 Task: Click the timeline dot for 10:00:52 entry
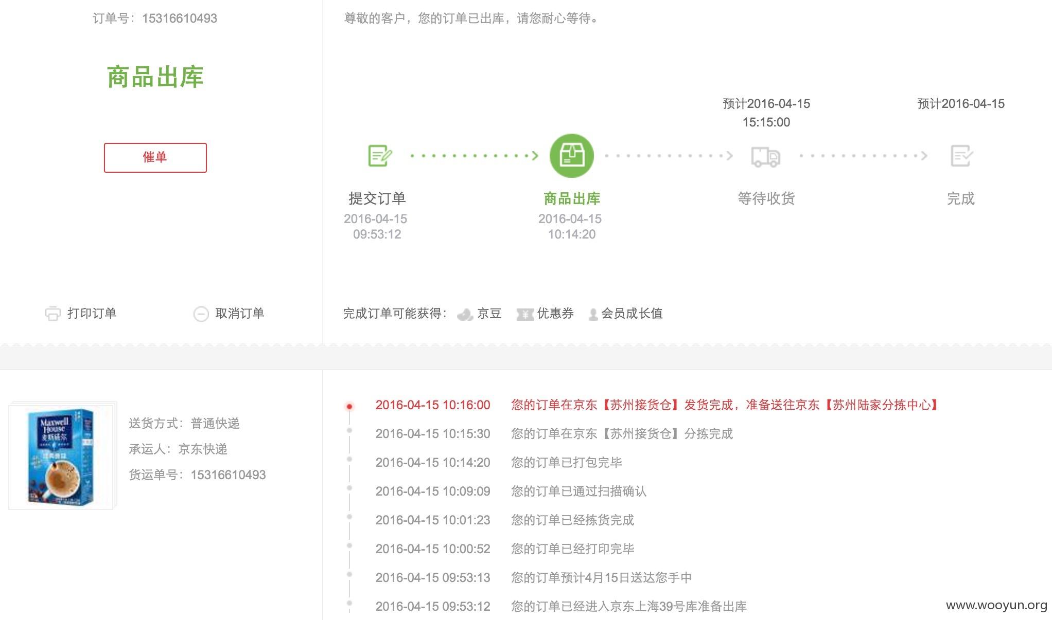pyautogui.click(x=349, y=546)
